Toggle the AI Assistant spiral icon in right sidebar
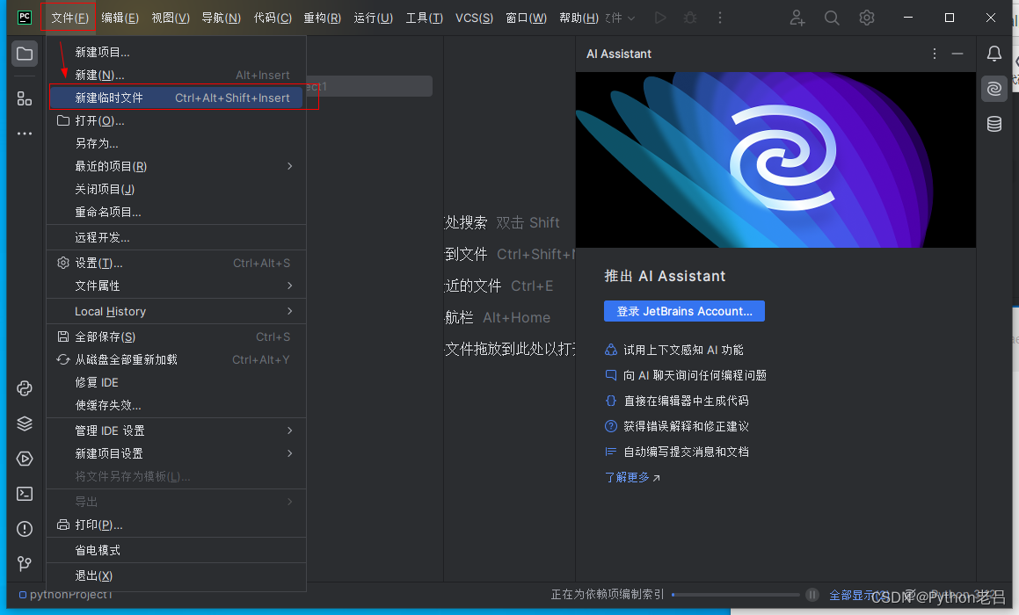1019x615 pixels. pyautogui.click(x=994, y=89)
